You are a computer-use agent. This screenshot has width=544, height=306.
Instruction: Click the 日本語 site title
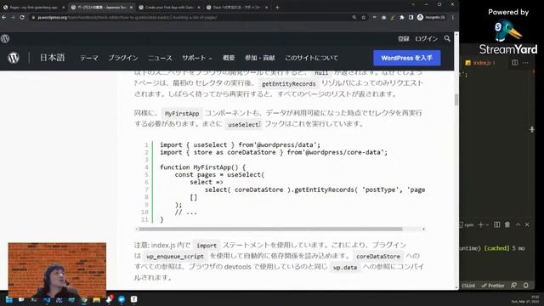53,58
